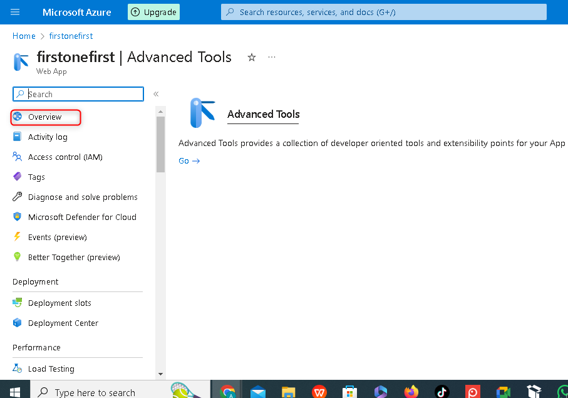This screenshot has height=398, width=568.
Task: Go to Home breadcrumb
Action: coord(24,36)
